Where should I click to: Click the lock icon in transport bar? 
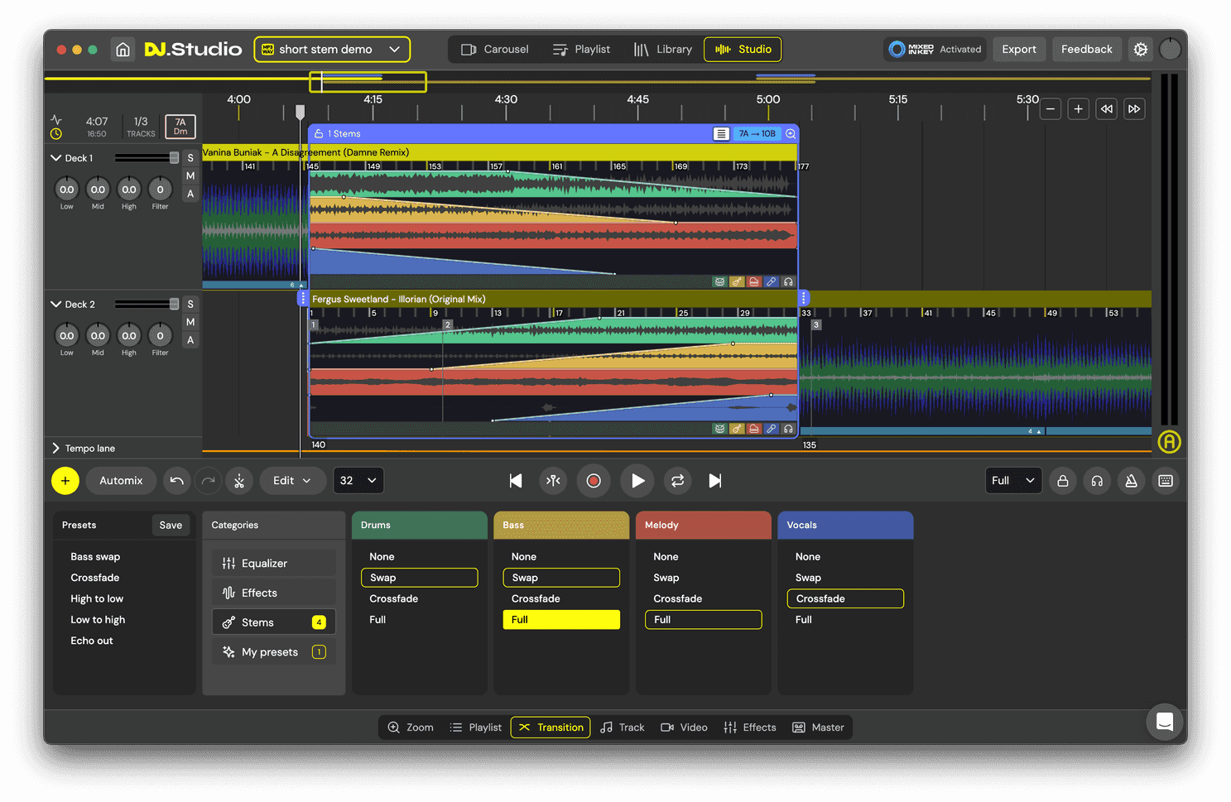point(1063,481)
